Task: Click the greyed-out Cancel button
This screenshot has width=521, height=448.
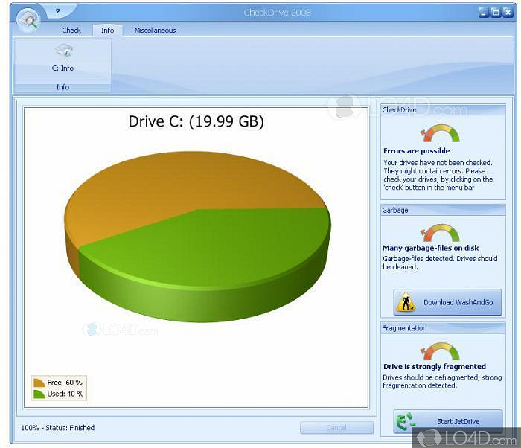Action: tap(336, 428)
